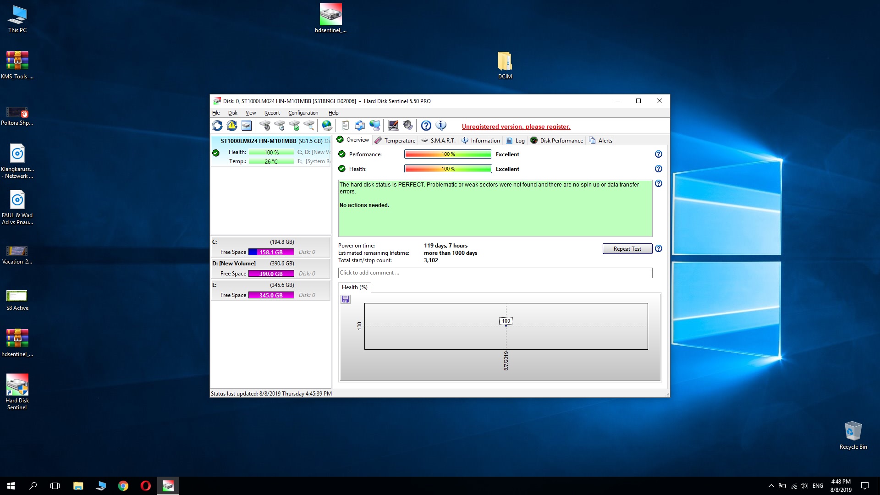Viewport: 880px width, 495px height.
Task: Select the C: drive free space bar
Action: 271,252
